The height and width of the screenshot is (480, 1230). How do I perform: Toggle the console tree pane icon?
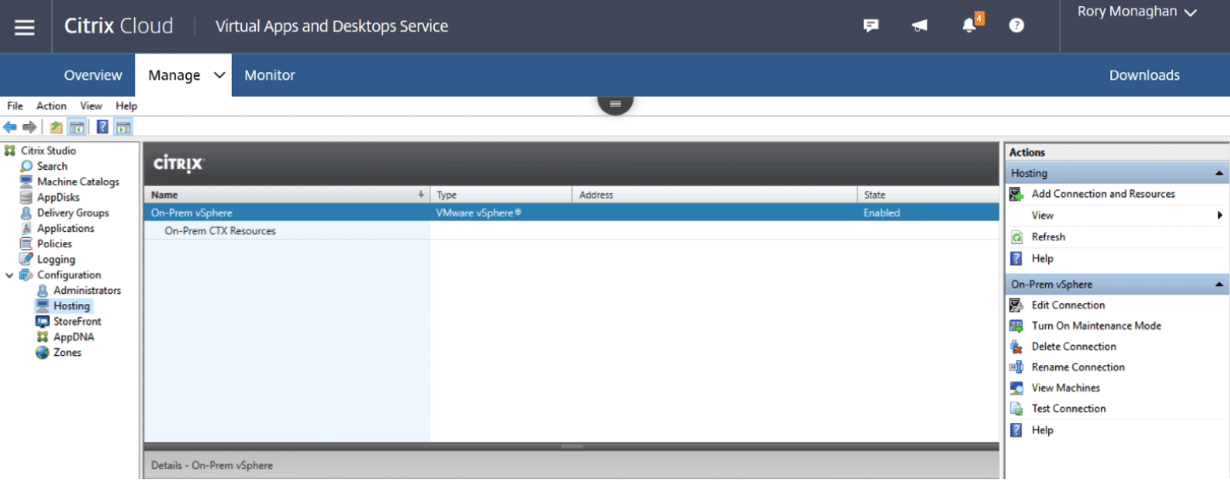[76, 127]
